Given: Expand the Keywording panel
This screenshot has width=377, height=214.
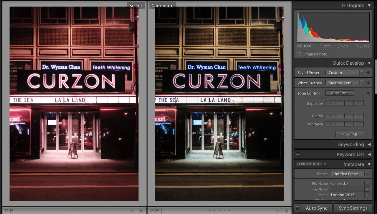Looking at the screenshot, I should point(369,144).
